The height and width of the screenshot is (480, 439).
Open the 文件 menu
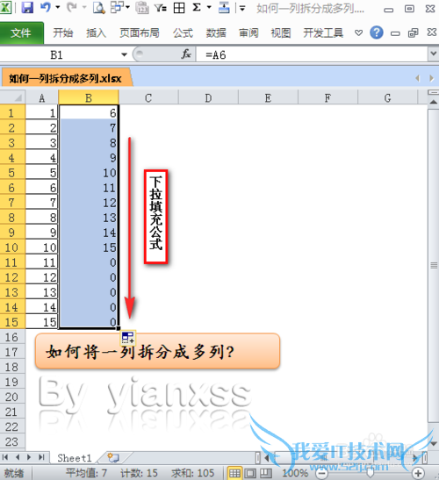(x=21, y=32)
